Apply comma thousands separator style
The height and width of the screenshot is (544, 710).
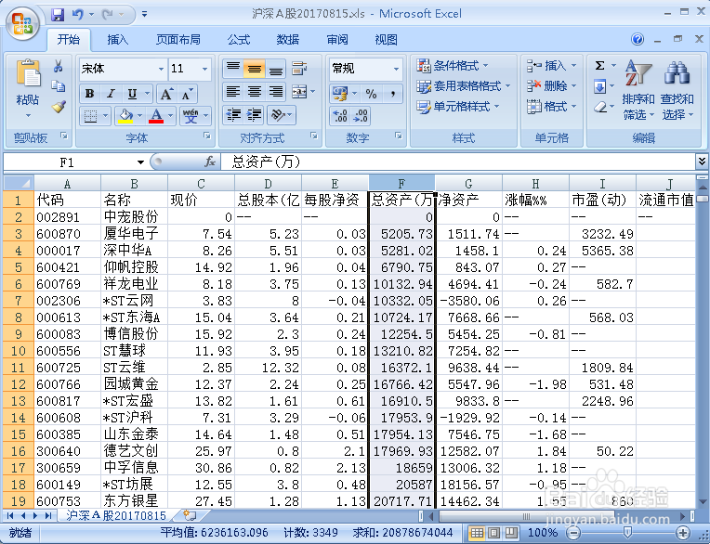tap(392, 94)
